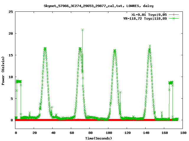Image resolution: width=189 pixels, height=141 pixels.
Task: Click the x-axis tick label 160
Action: pos(165,133)
